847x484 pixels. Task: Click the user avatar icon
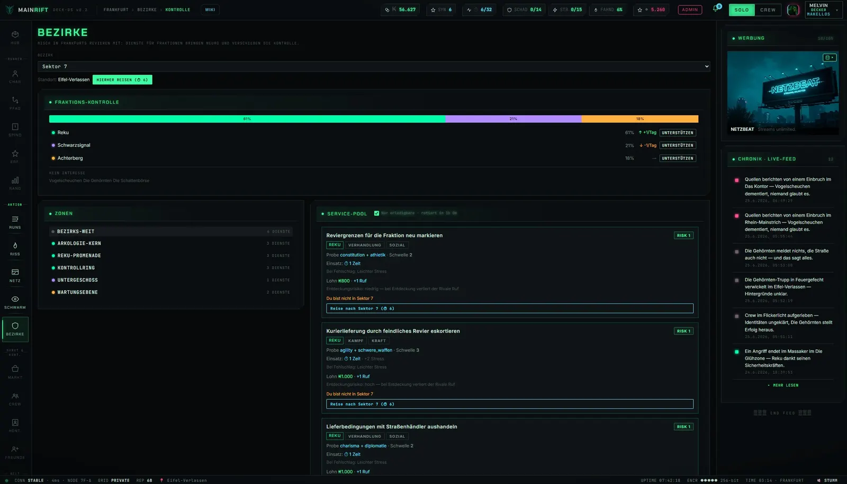point(793,10)
